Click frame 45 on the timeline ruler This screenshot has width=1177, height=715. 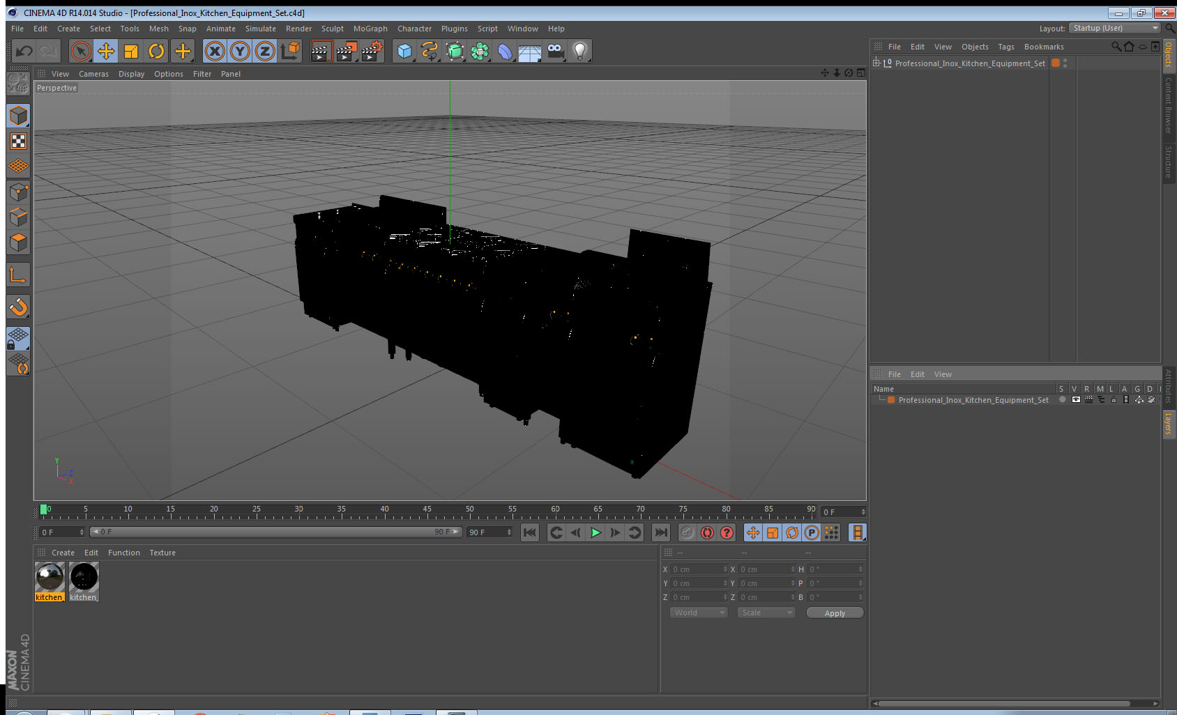(x=427, y=511)
